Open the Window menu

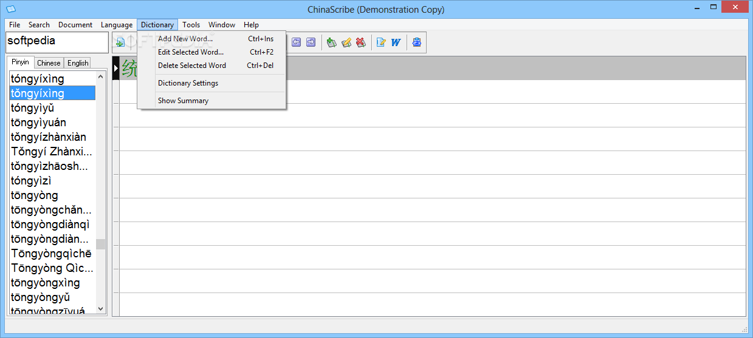click(x=222, y=25)
